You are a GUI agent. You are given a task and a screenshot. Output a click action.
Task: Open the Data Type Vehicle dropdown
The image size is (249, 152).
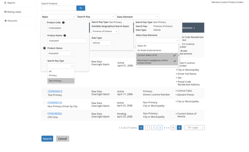click(103, 43)
